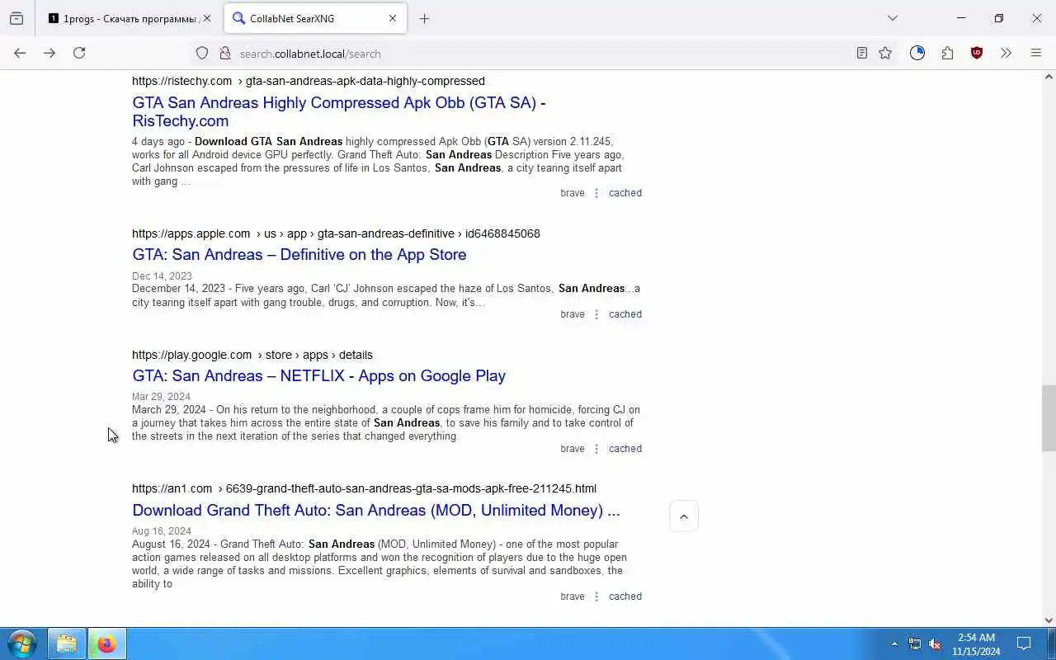Open GTA San Andreas Highly Compressed result
Screen dimensions: 1056x660
338,111
